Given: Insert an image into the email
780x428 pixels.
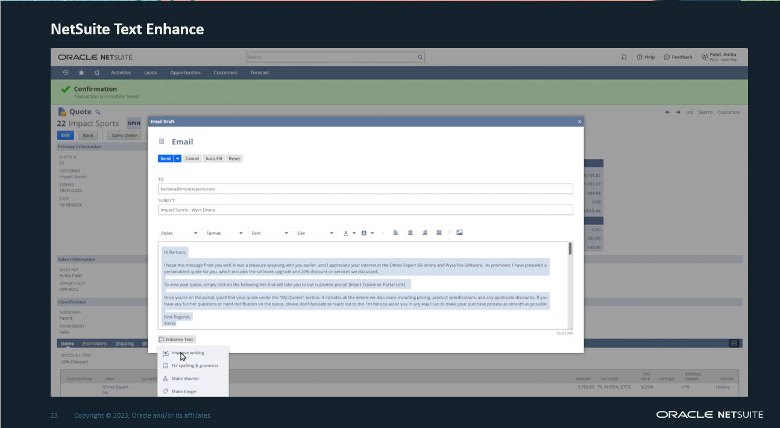Looking at the screenshot, I should (459, 232).
